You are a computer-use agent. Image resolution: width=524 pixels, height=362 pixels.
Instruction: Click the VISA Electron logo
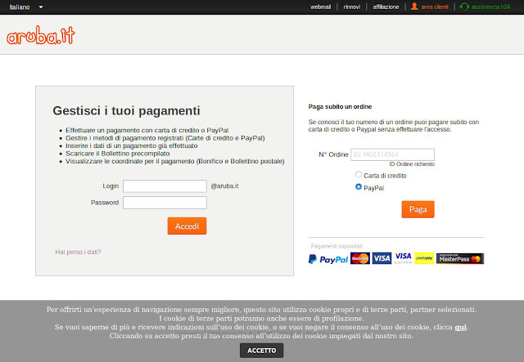tap(403, 258)
